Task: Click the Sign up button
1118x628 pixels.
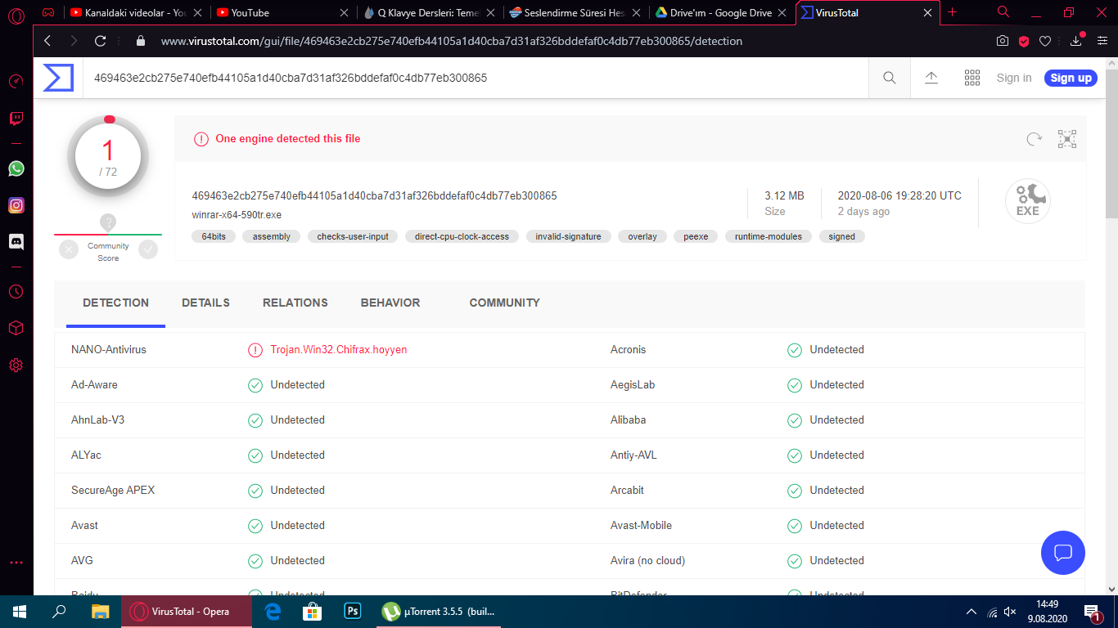Action: (1071, 78)
